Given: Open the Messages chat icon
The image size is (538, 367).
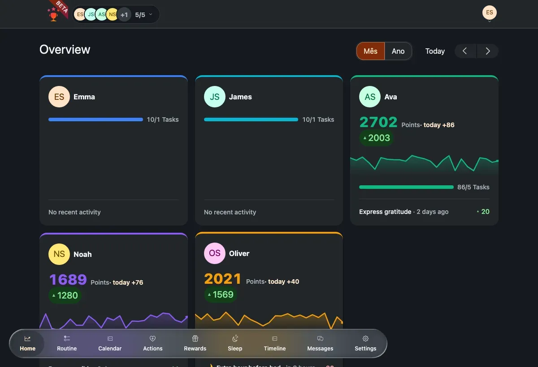Looking at the screenshot, I should coord(320,339).
